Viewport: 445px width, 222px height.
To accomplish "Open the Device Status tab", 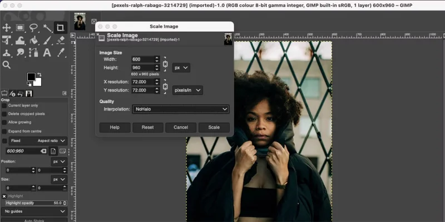I will (12, 93).
